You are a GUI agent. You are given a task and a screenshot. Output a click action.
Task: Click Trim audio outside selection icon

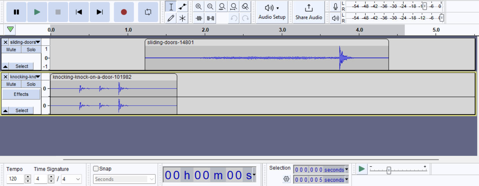coord(199,18)
